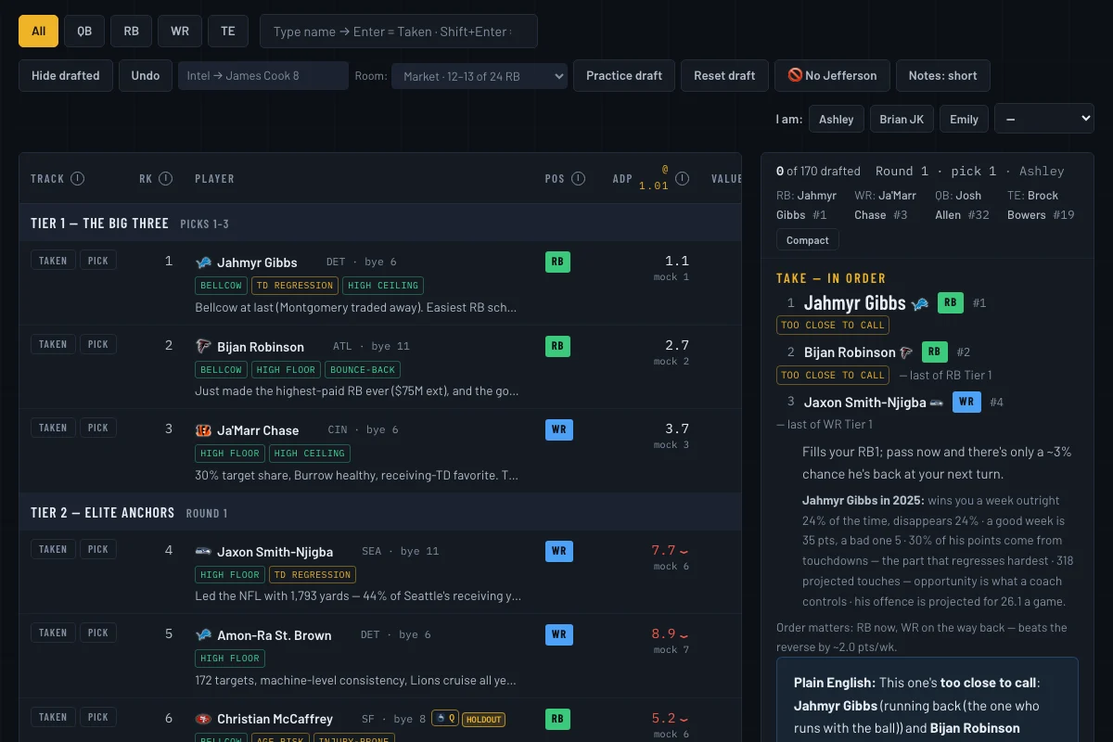
Task: Filter players by QB
Action: (84, 31)
